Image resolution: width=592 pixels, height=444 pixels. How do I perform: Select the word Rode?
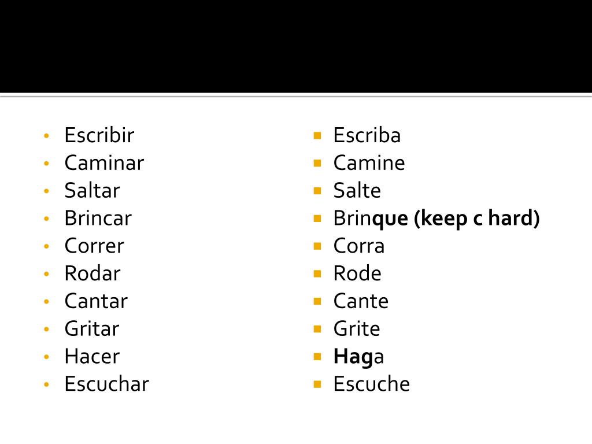coord(357,273)
